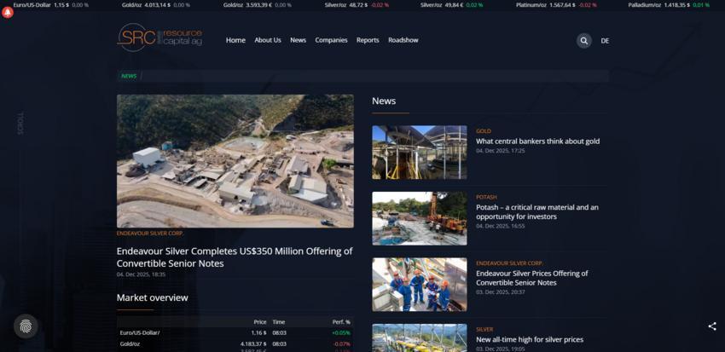Viewport: 725px width, 352px height.
Task: Click the NEWS breadcrumb link
Action: pos(129,76)
